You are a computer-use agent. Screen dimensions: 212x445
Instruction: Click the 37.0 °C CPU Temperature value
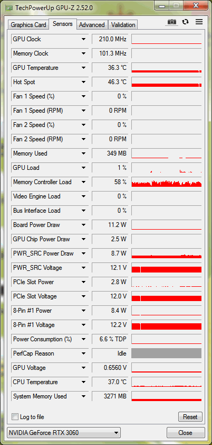click(110, 382)
